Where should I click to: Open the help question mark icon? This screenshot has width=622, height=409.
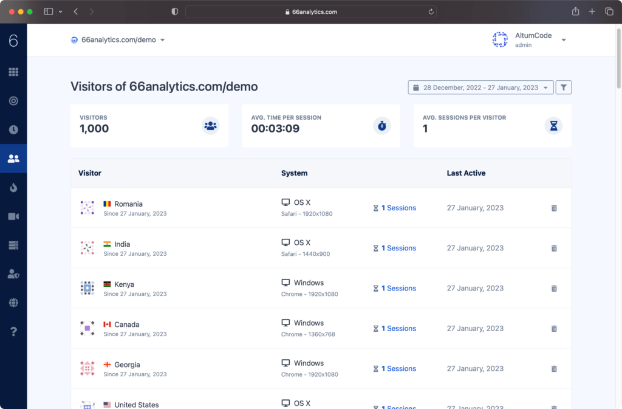click(13, 331)
